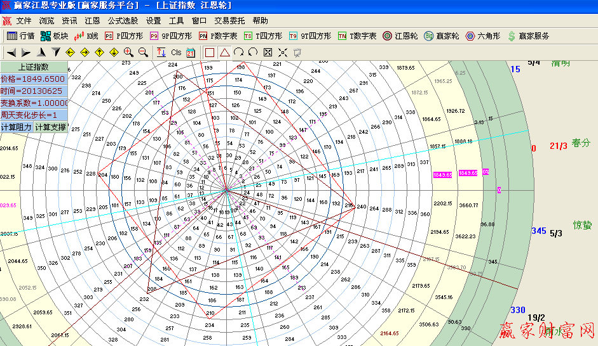Image resolution: width=598 pixels, height=346 pixels.
Task: Open the 设置 menu
Action: coord(153,20)
